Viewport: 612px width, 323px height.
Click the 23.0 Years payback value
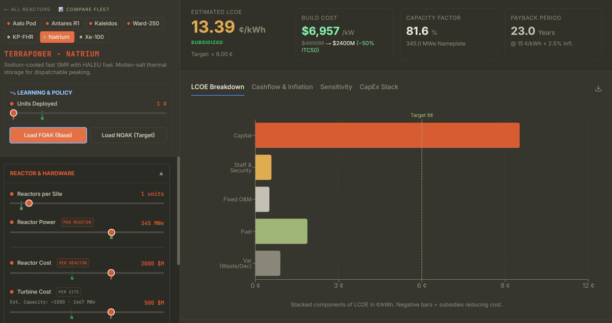tap(532, 31)
